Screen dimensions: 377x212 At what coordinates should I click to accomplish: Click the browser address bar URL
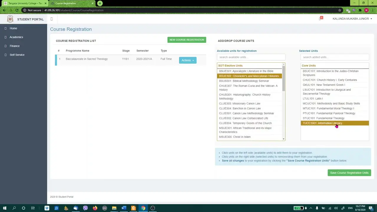(x=74, y=10)
